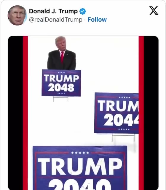This screenshot has width=166, height=190.
Task: Click the row of stars atop the 2044 sign
Action: (124, 97)
